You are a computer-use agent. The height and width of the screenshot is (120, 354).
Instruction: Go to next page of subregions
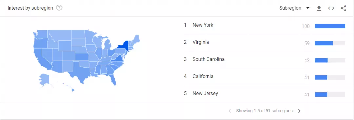point(299,111)
